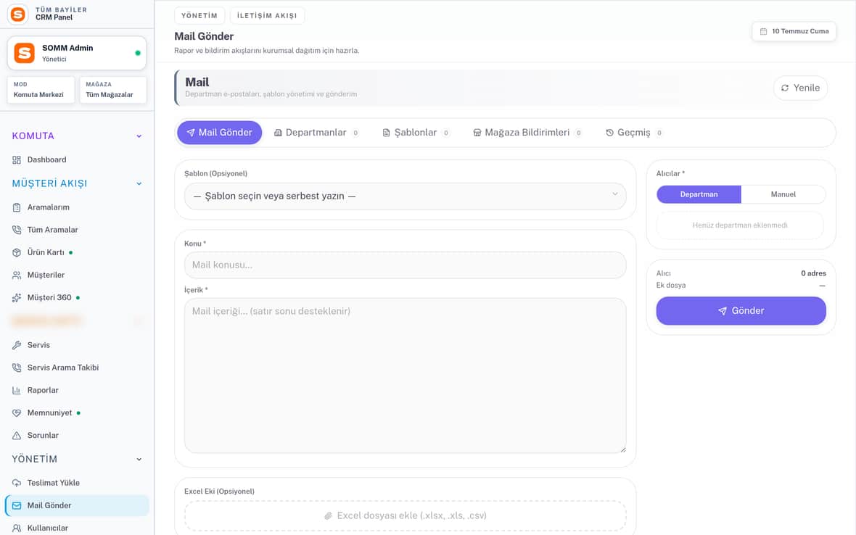
Task: Switch to the Geçmiş tab
Action: tap(634, 133)
